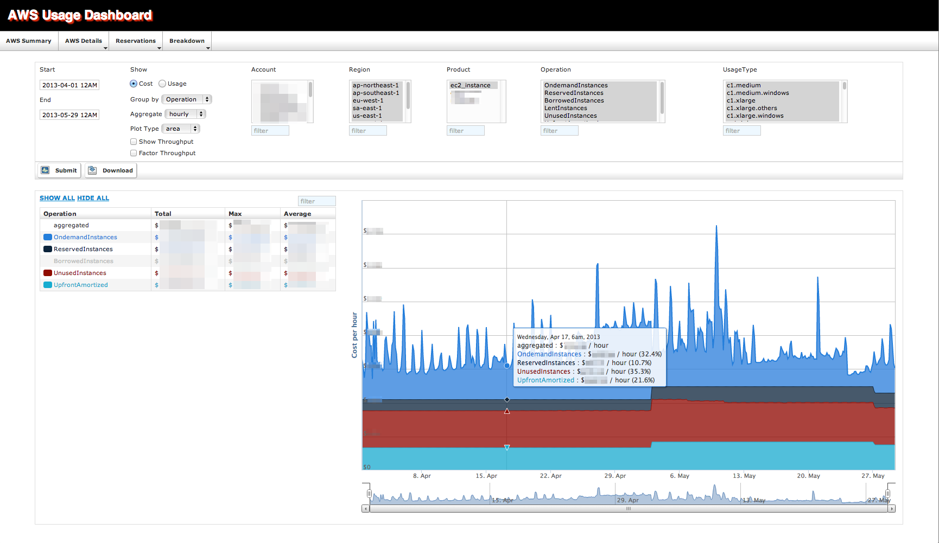939x543 pixels.
Task: Toggle the UpfrontAmortized legend row
Action: [188, 285]
